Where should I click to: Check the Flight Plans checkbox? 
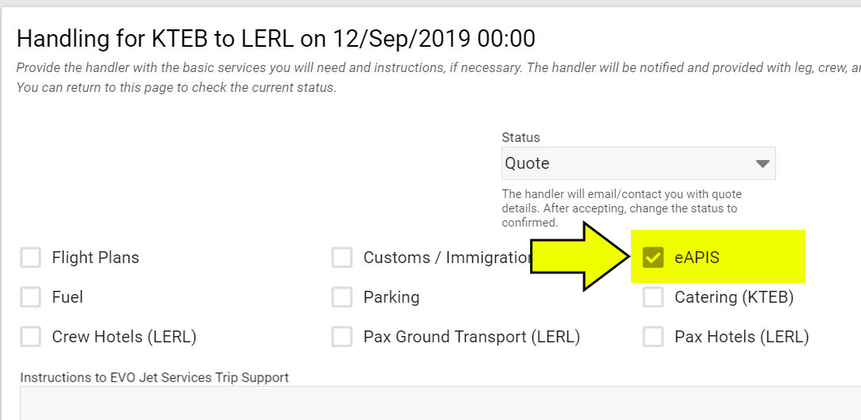click(x=30, y=258)
